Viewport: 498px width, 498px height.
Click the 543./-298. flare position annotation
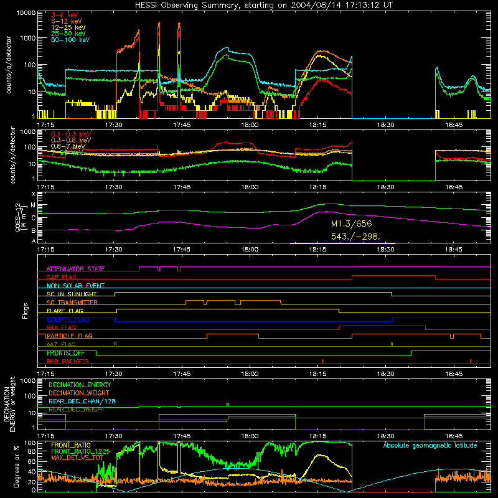point(355,237)
